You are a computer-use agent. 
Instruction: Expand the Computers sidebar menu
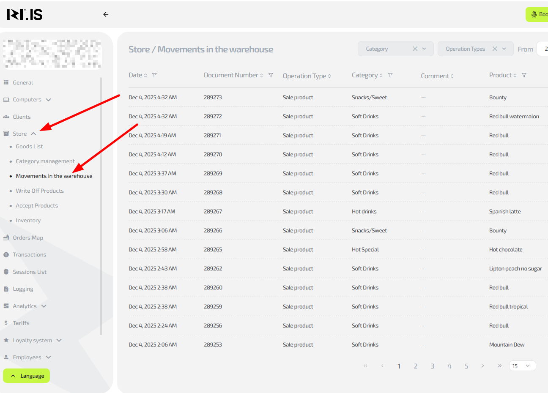pos(48,100)
